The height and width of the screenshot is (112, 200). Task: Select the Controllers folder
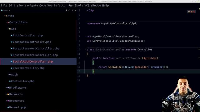click(x=18, y=22)
